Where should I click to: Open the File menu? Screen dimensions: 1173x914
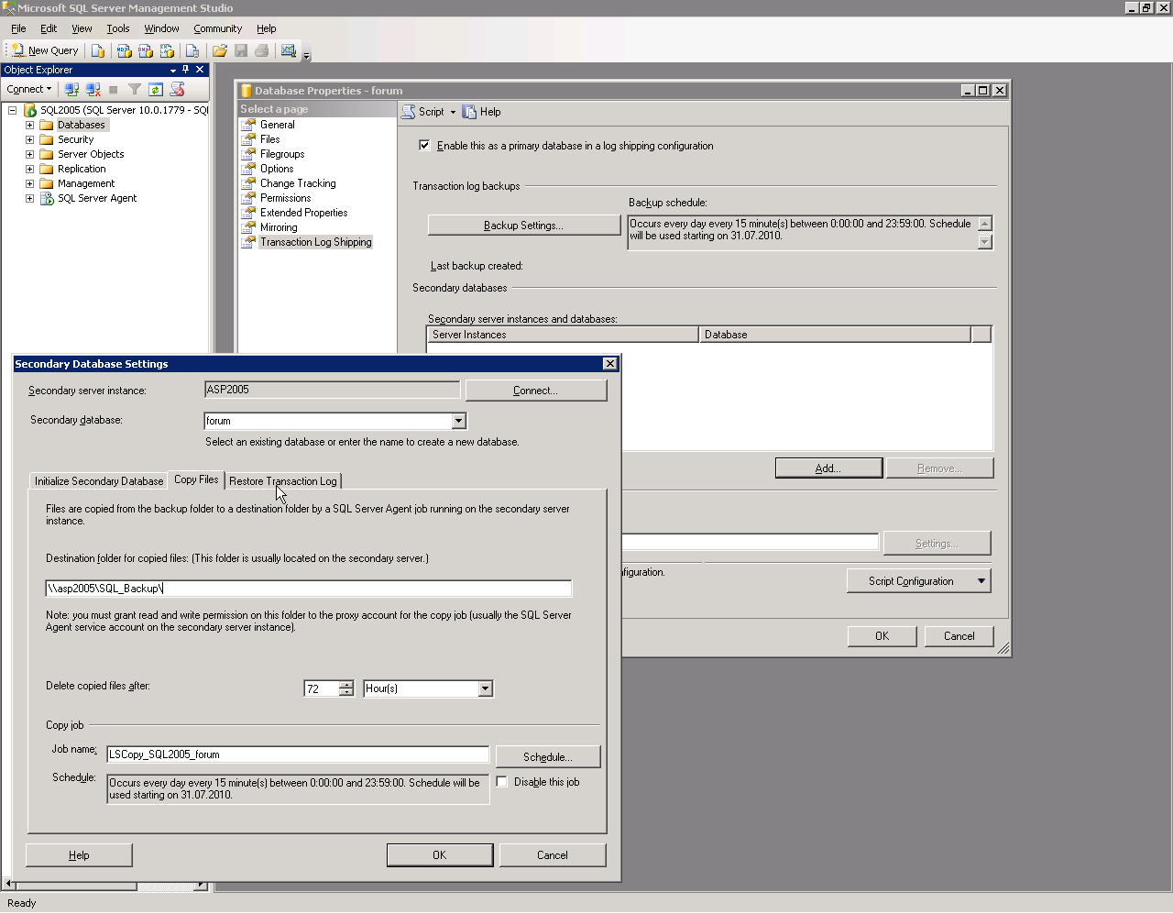(x=18, y=28)
